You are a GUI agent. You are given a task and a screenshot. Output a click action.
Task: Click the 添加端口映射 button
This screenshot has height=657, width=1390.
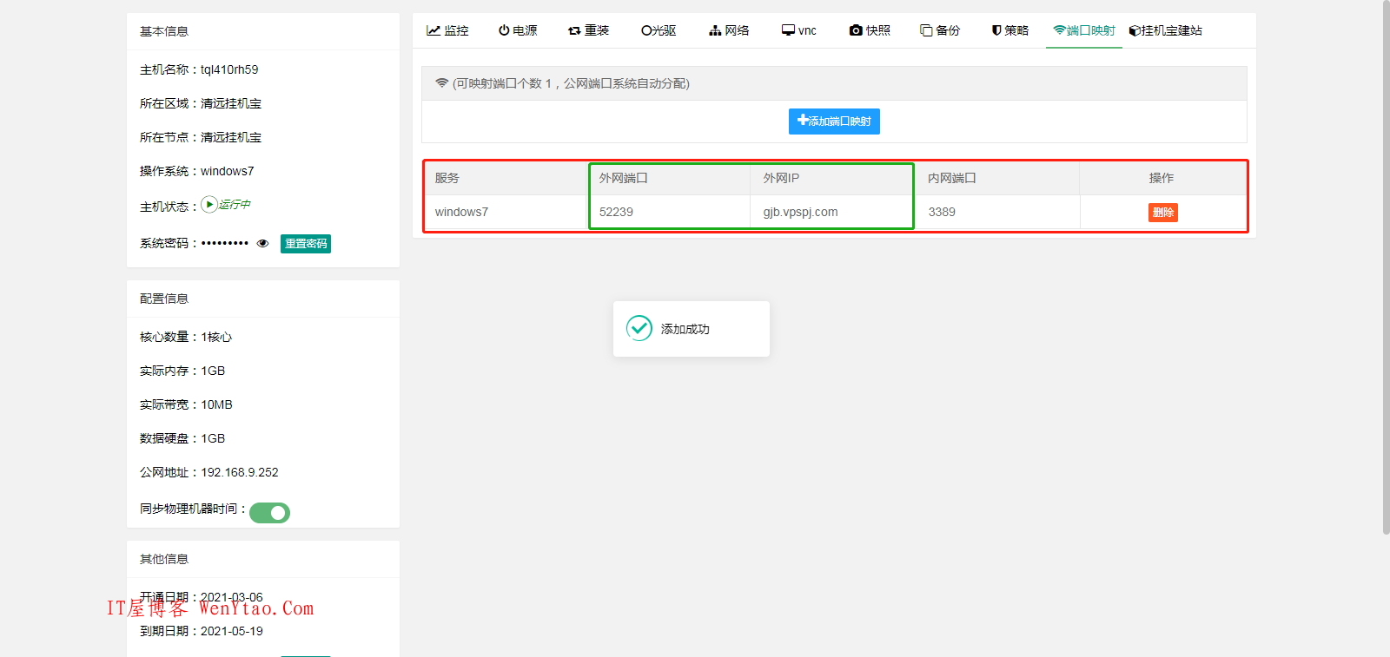(x=834, y=122)
